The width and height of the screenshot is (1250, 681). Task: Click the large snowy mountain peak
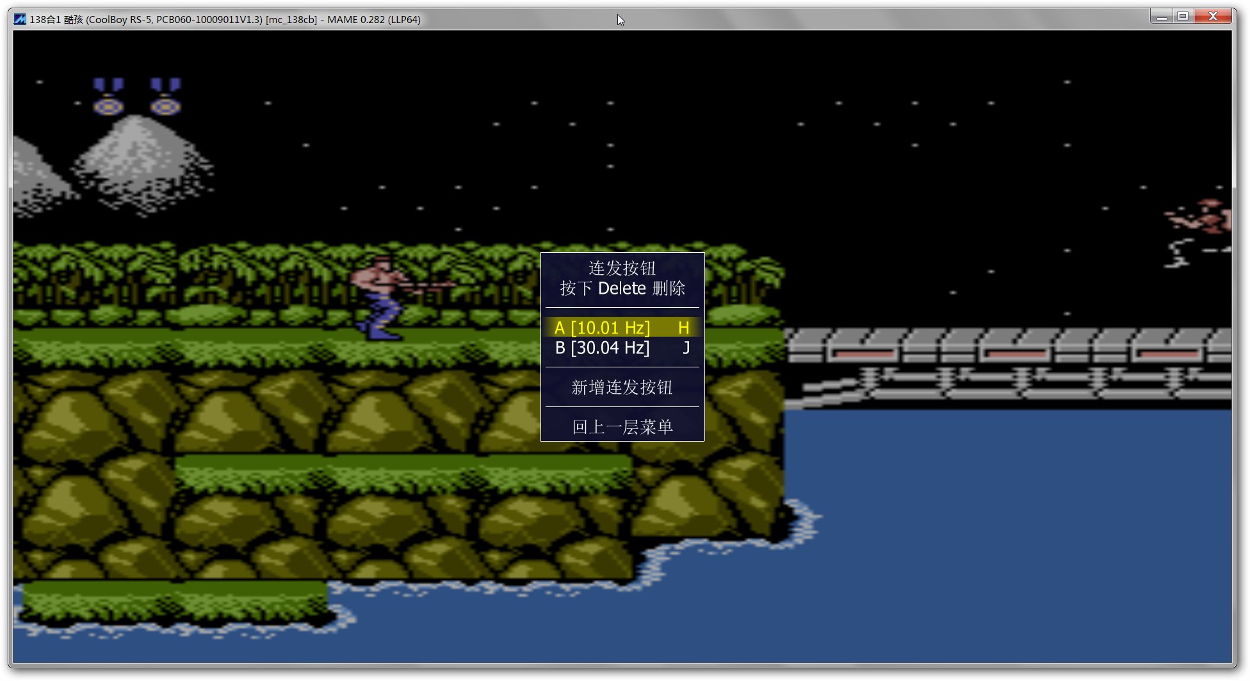[138, 154]
